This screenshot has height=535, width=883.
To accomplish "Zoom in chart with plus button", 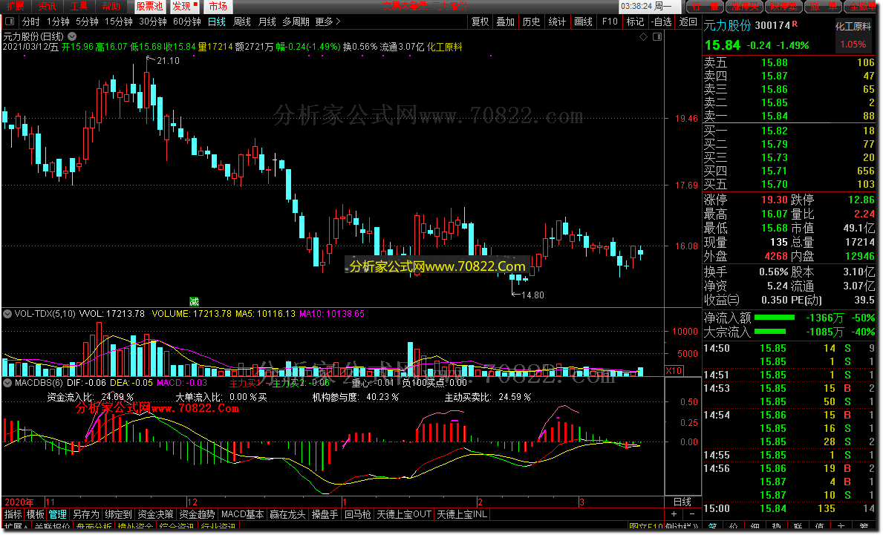I will pos(674,514).
